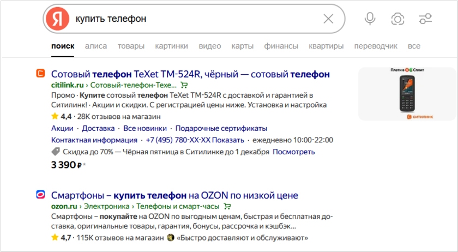Click shopping cart icon next to citilink.ru

coord(184,85)
